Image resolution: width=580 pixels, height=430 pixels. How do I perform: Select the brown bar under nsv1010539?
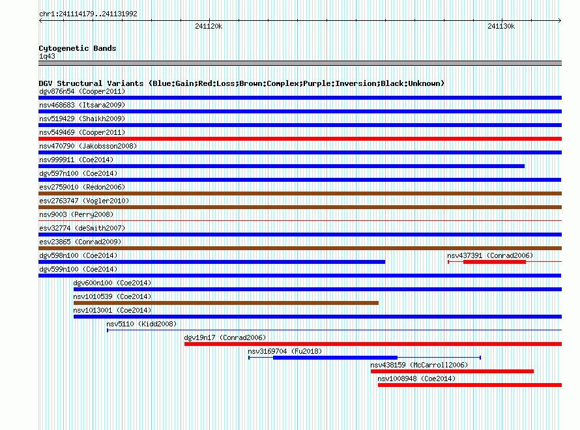(226, 303)
